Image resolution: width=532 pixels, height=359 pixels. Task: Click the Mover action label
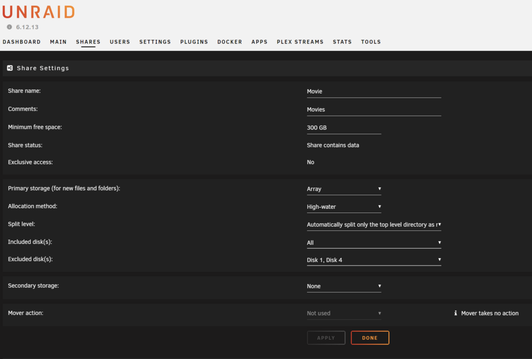26,313
